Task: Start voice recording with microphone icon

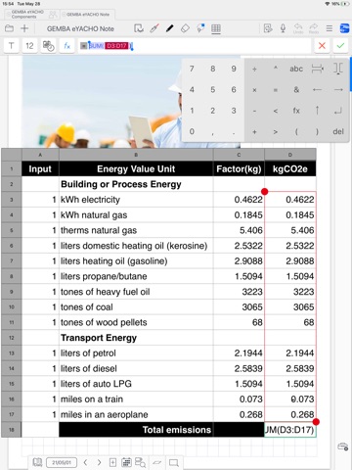Action: [x=283, y=28]
